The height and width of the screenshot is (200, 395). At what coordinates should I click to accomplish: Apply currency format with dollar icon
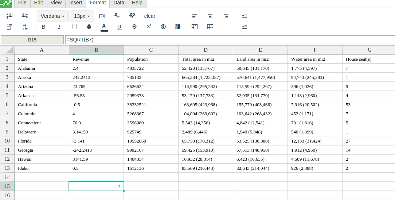click(x=163, y=27)
